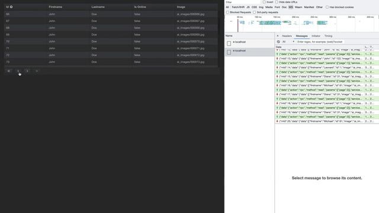This screenshot has height=213, width=379.
Task: Select the received message with mid 19
Action: [327, 112]
